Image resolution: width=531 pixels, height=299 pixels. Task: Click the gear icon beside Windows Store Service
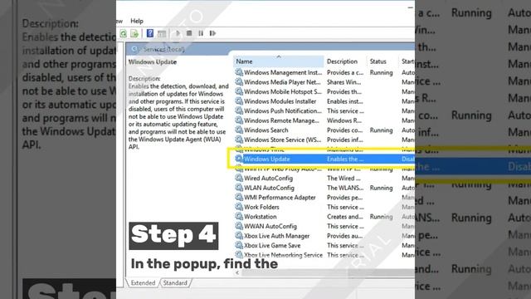click(239, 140)
